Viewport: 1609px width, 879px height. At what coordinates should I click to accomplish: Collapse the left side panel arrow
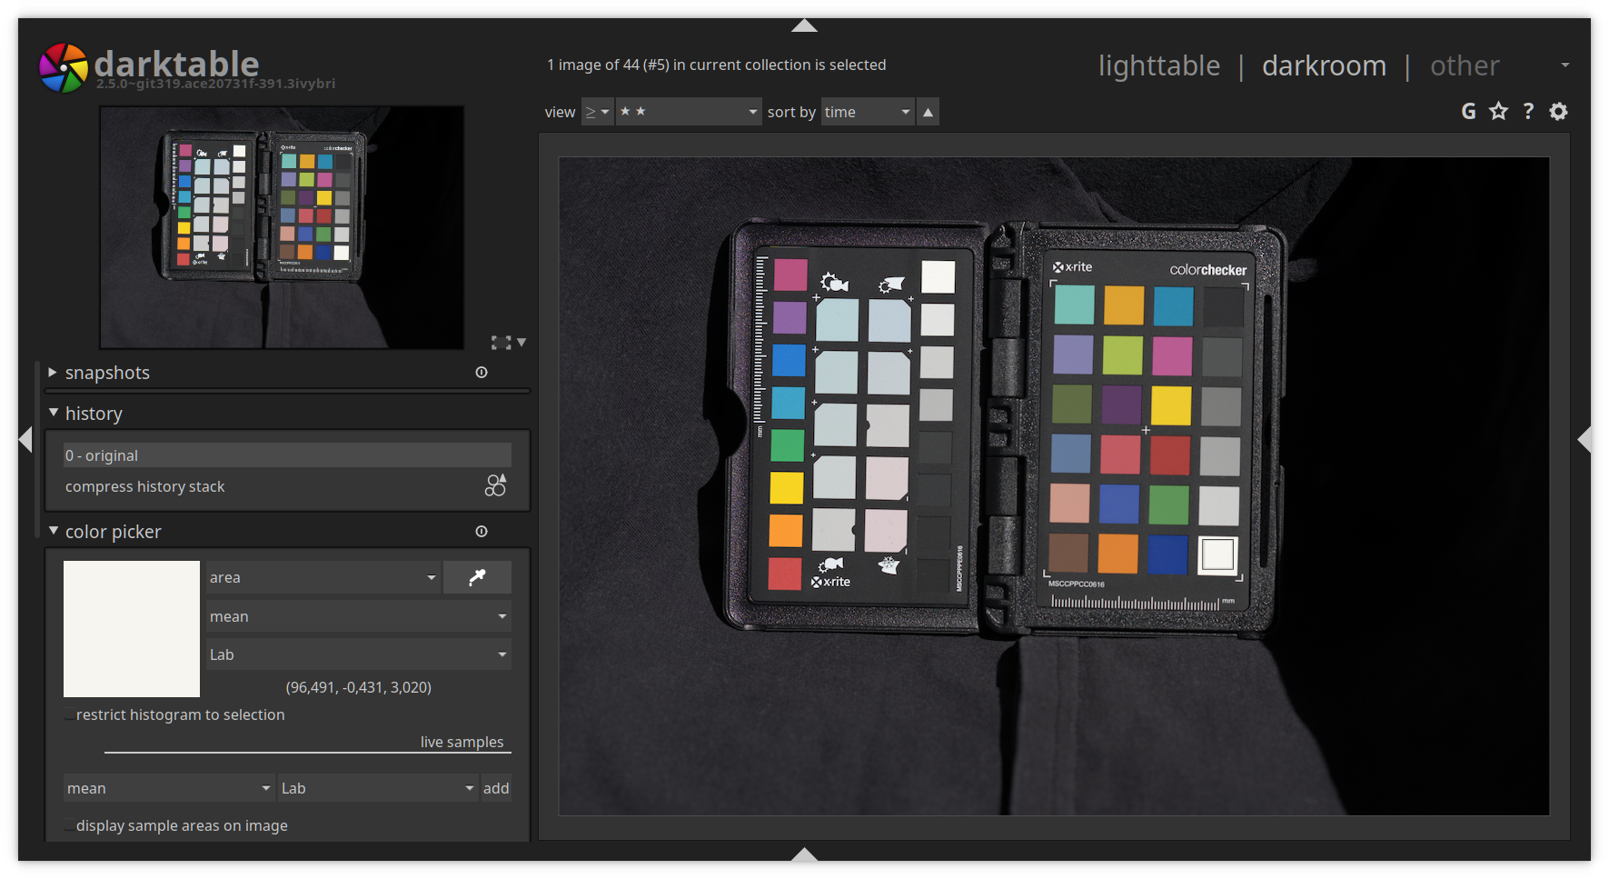point(25,440)
